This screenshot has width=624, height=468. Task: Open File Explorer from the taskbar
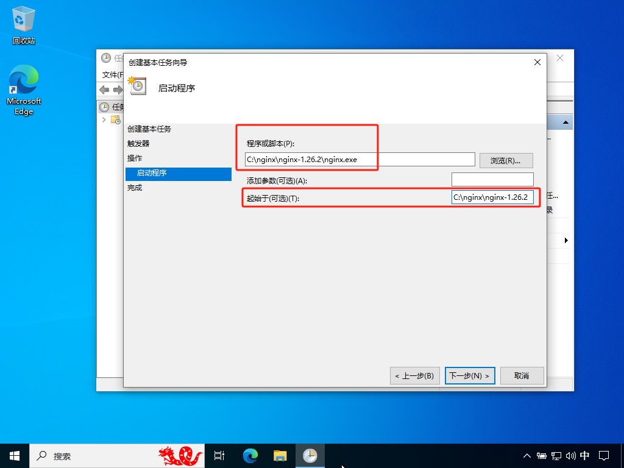point(280,456)
